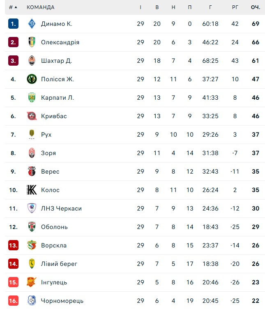Click the В wins column header
The image size is (265, 309).
tap(157, 7)
